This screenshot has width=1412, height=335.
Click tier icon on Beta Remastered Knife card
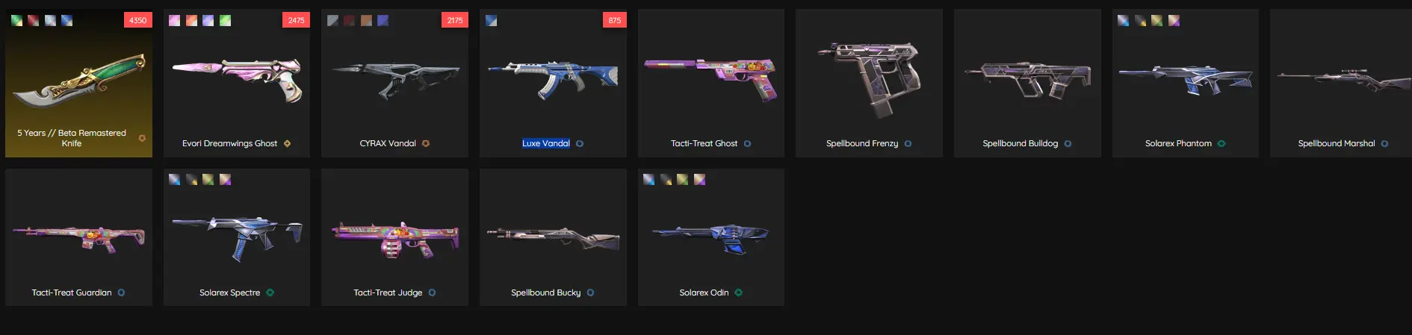(x=142, y=138)
